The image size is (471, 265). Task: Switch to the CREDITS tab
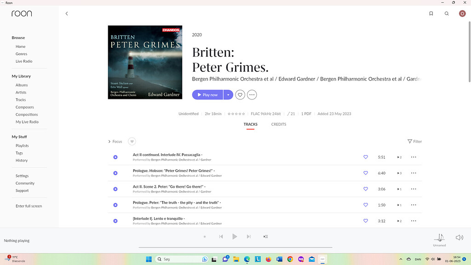278,124
